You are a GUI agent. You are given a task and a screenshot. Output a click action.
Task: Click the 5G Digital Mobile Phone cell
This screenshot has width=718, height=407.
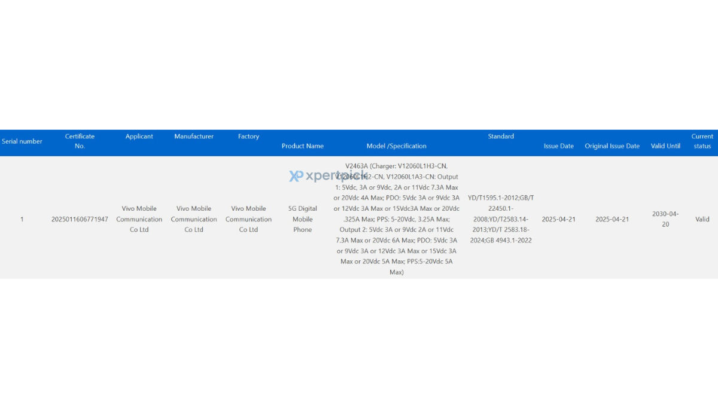[303, 219]
